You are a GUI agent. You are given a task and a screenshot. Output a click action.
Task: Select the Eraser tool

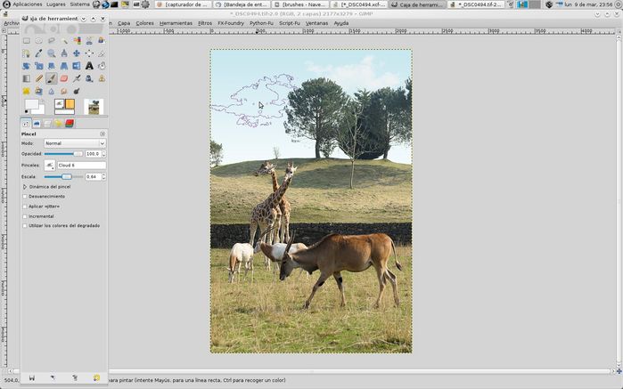tap(64, 78)
